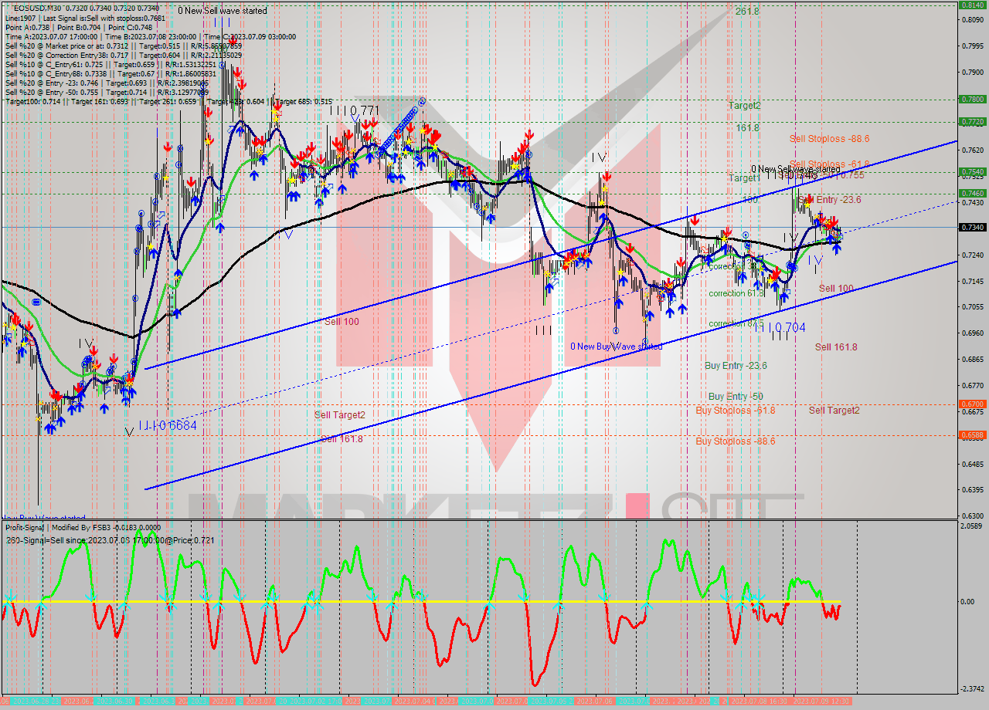The image size is (989, 710).
Task: Click the Profit-Signal indicator title
Action: [83, 527]
